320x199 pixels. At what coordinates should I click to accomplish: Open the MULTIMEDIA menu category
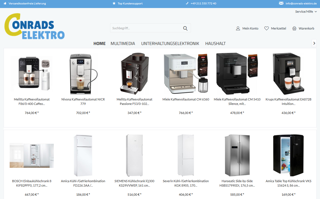[x=123, y=44]
